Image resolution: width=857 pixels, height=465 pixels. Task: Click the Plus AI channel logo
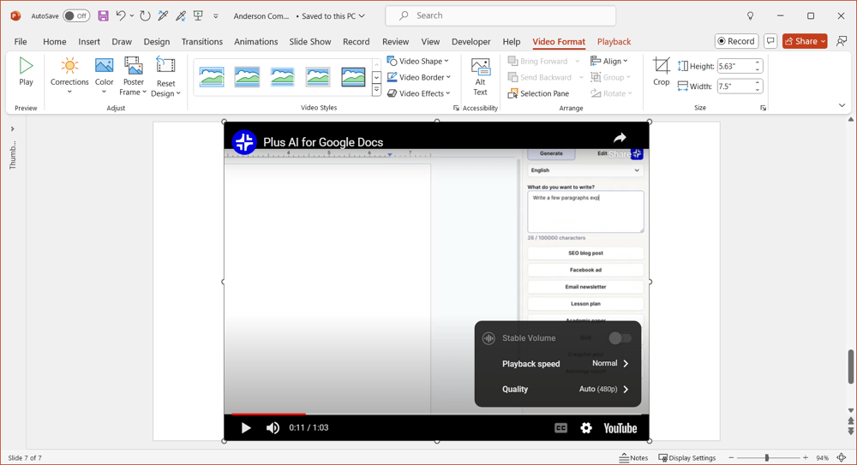[x=244, y=142]
